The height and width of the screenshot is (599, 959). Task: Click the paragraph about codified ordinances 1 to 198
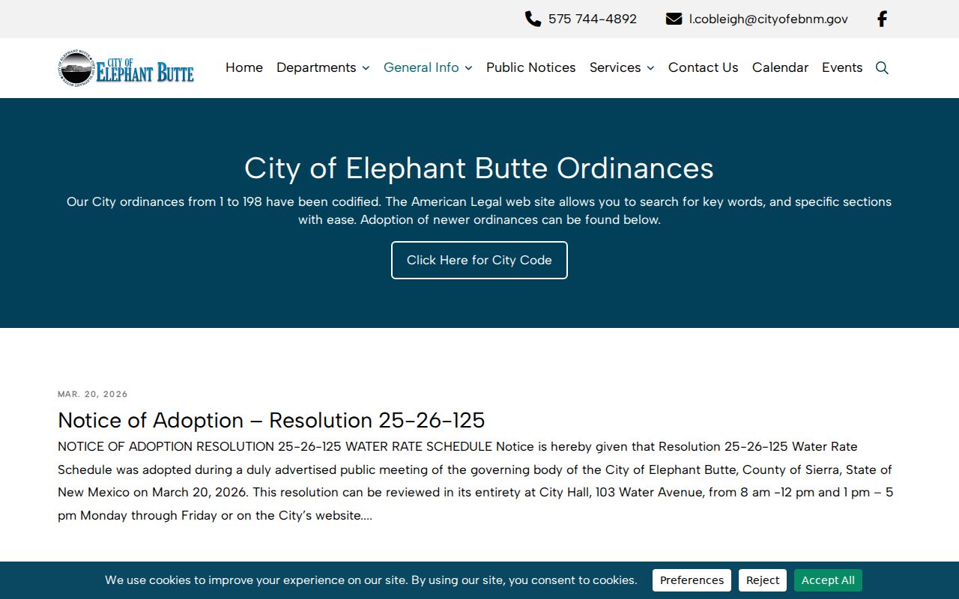click(x=479, y=210)
